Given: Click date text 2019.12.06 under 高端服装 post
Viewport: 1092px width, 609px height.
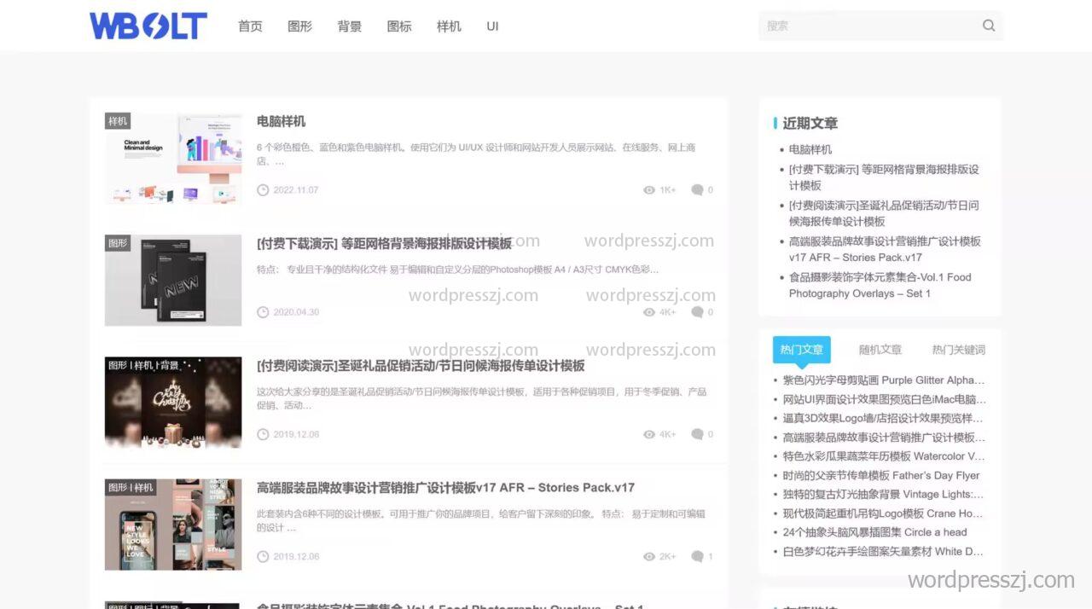Looking at the screenshot, I should (296, 556).
